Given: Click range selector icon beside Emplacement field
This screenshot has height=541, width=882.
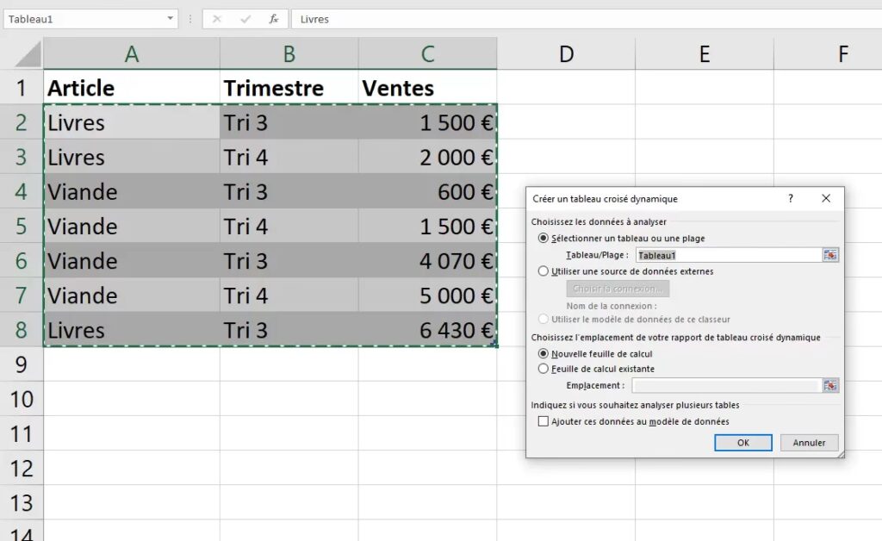Looking at the screenshot, I should click(x=830, y=386).
